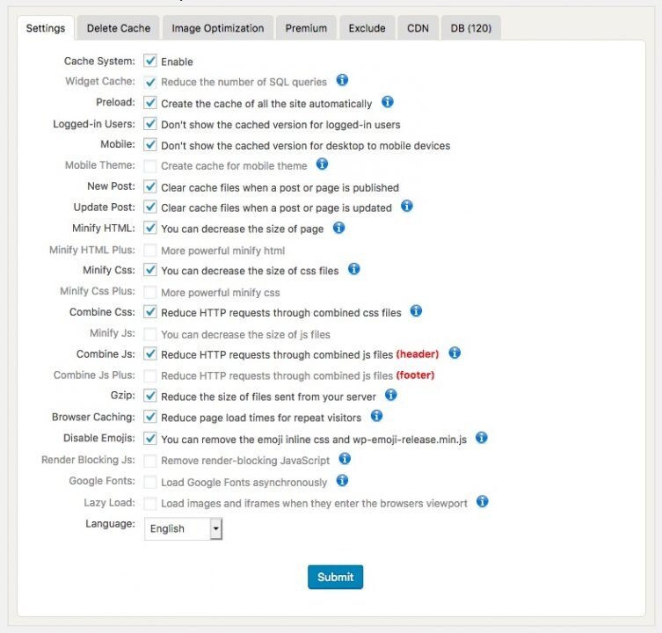Image resolution: width=662 pixels, height=633 pixels.
Task: Open info icon for Disable Emojis
Action: [481, 437]
